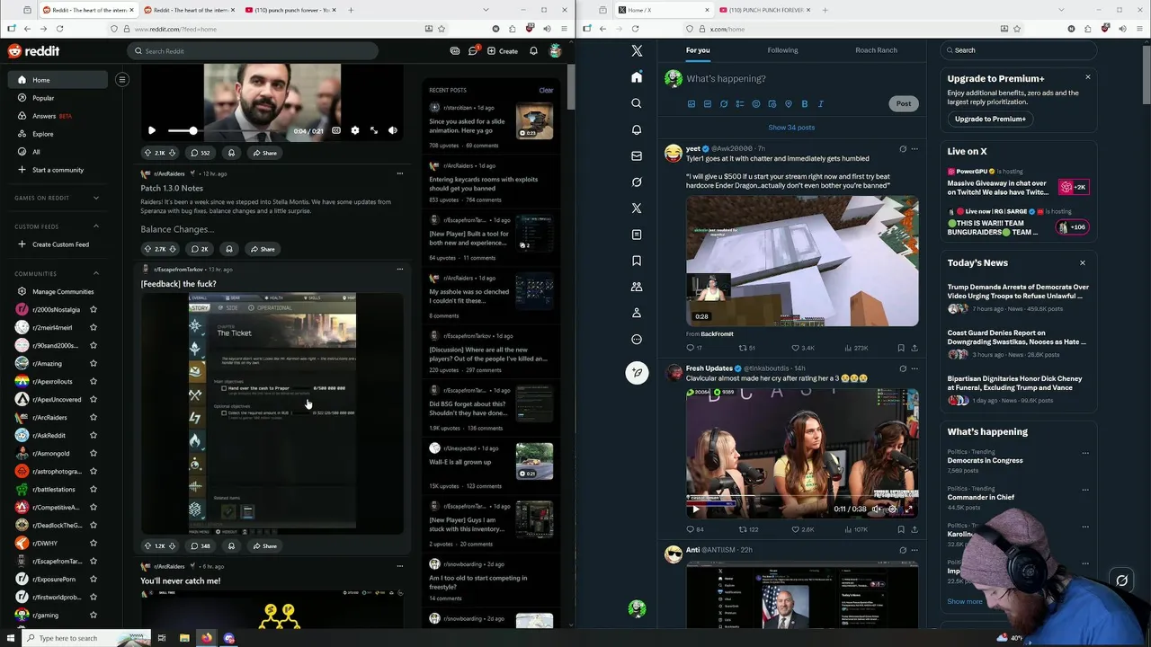1151x647 pixels.
Task: Apply bold in X post composer
Action: (805, 104)
